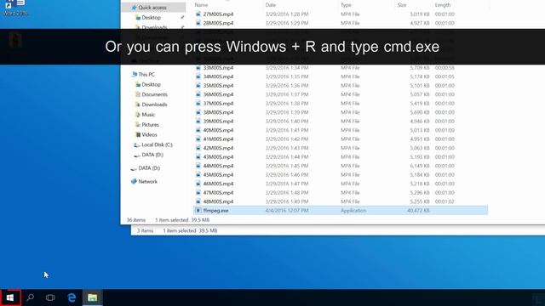This screenshot has height=306, width=545.
Task: Select file 28M00S.mp4
Action: 218,23
